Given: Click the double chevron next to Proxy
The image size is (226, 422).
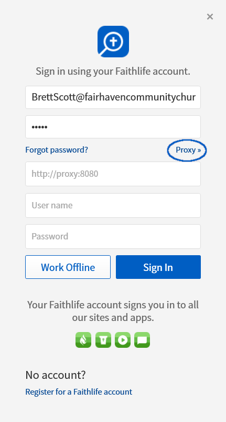Looking at the screenshot, I should coord(199,150).
